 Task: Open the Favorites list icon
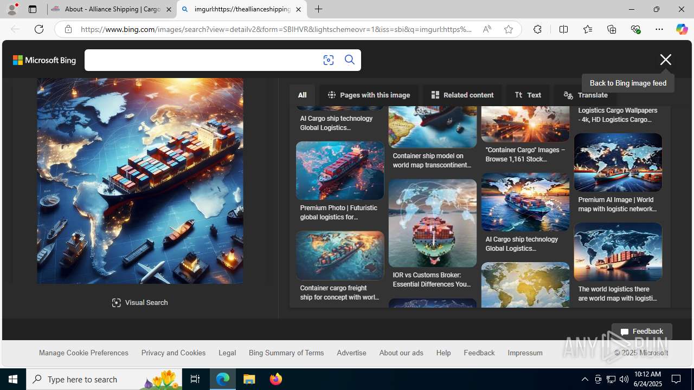588,29
